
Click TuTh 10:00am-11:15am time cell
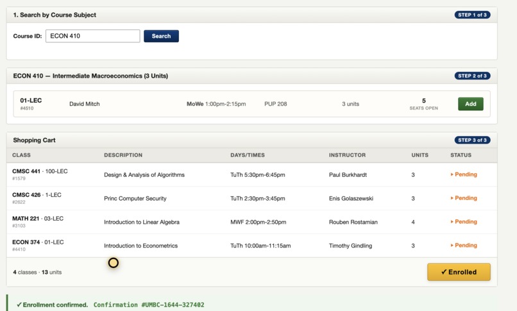[x=260, y=246]
